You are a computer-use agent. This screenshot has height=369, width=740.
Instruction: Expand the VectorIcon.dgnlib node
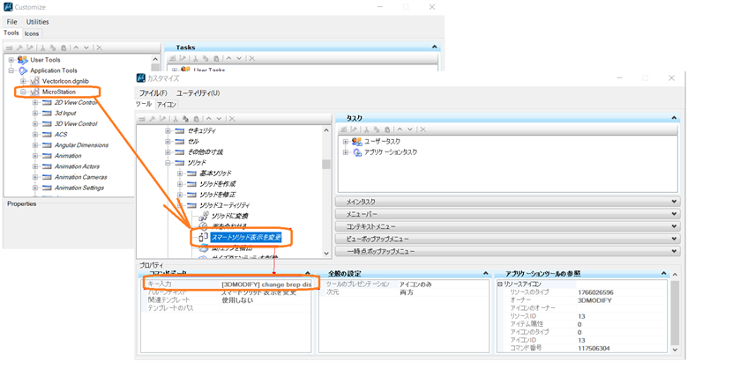[23, 81]
